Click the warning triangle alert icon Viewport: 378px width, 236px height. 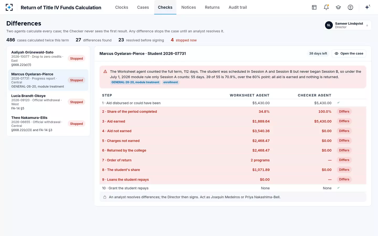coord(105,71)
